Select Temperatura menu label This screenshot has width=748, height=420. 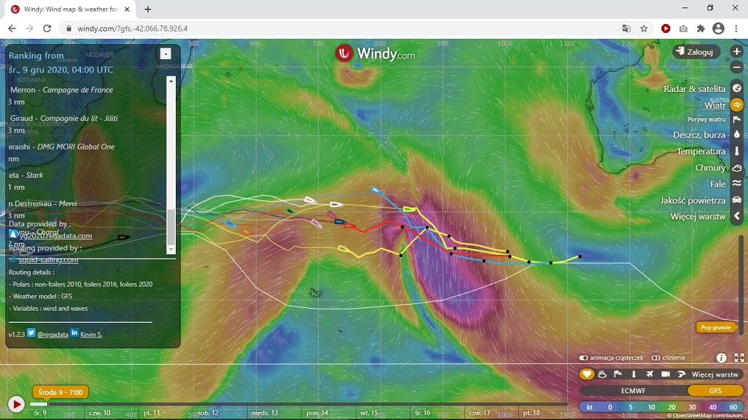coord(701,151)
